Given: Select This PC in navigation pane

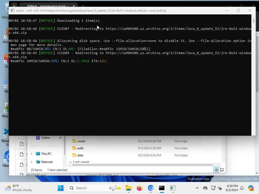Looking at the screenshot, I should point(46,154).
